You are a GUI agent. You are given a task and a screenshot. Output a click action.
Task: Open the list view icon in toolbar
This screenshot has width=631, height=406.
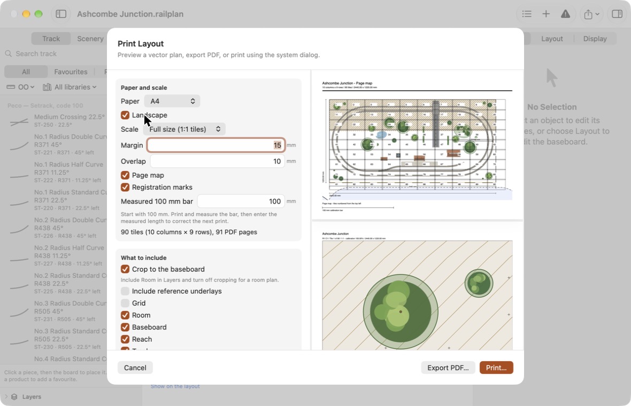[526, 14]
